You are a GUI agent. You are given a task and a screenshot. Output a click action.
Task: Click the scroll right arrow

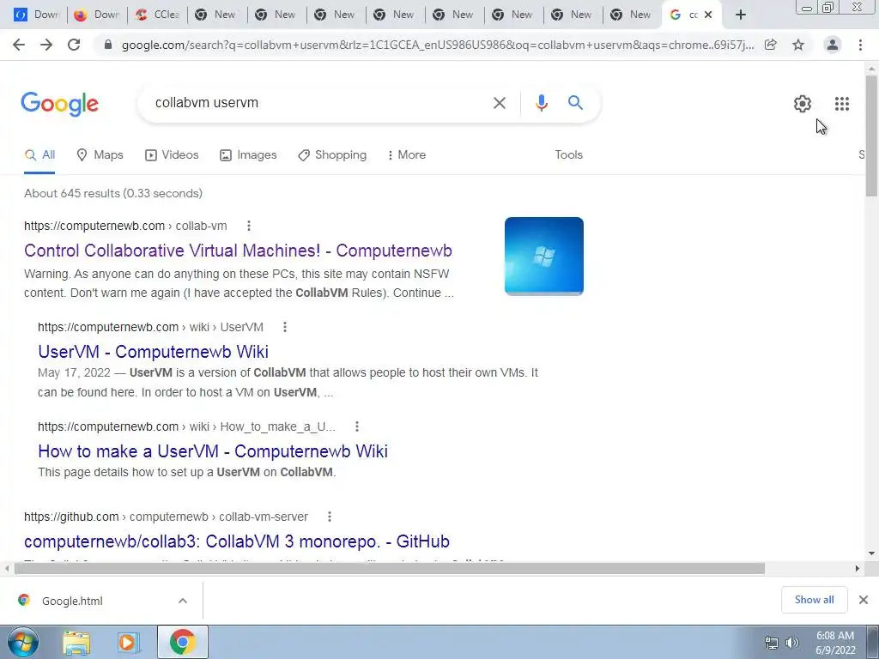tap(858, 569)
